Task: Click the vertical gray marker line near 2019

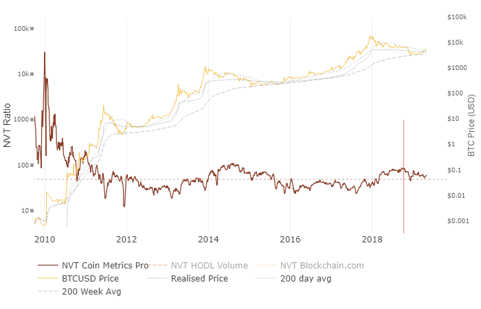Action: [403, 179]
